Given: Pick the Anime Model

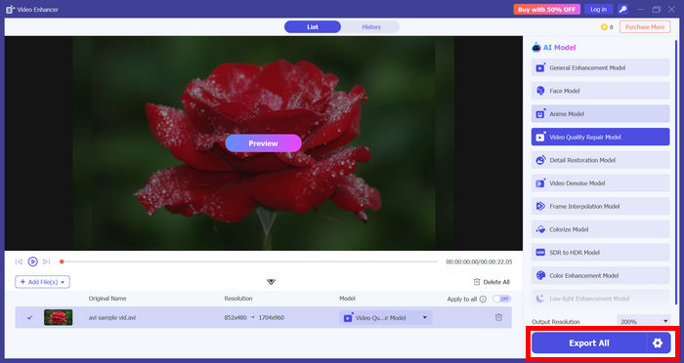Looking at the screenshot, I should [600, 114].
